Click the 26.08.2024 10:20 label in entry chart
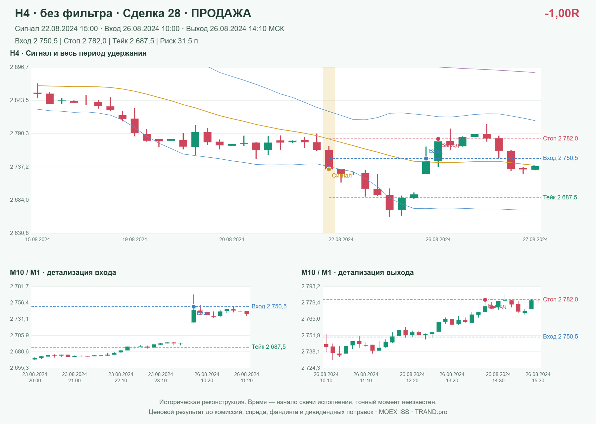This screenshot has width=596, height=424. pos(207,377)
